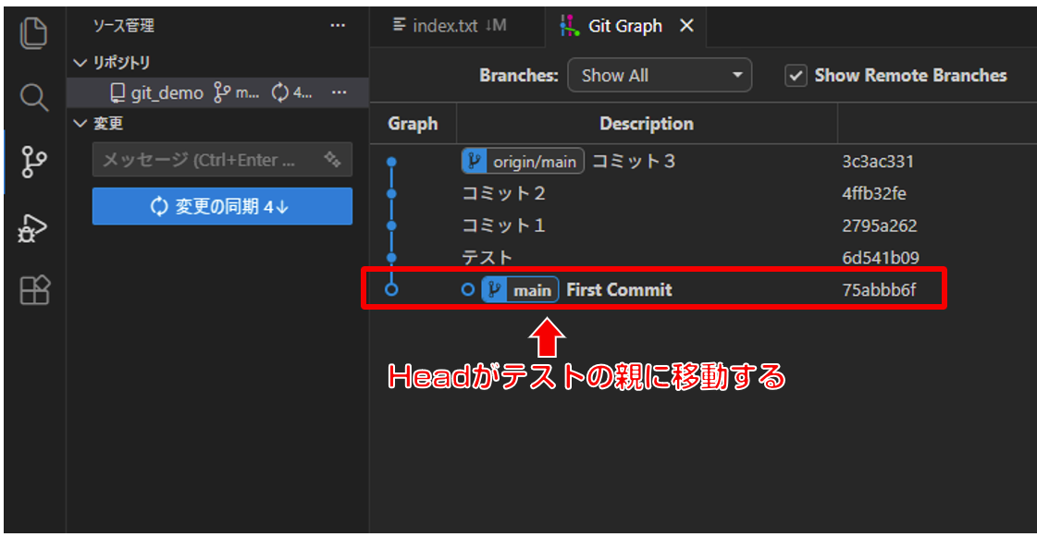Click the main branch label on First Commit
This screenshot has width=1037, height=537.
521,290
